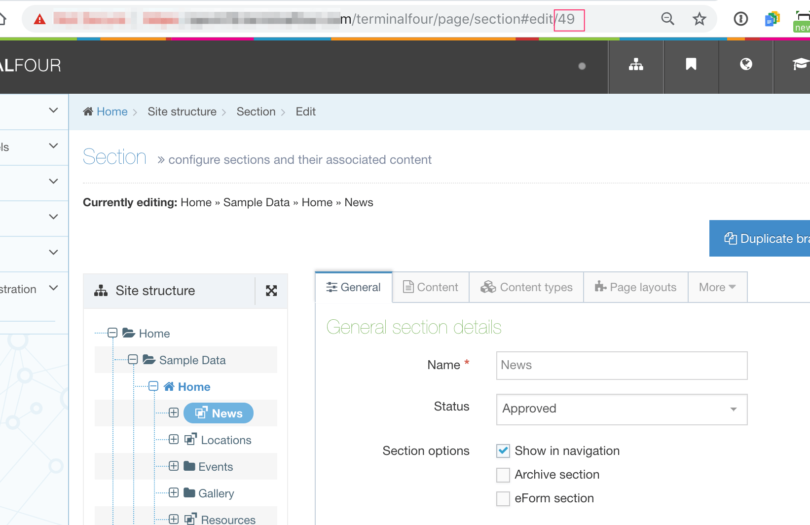Expand site structure panel with arrows icon
Image resolution: width=810 pixels, height=525 pixels.
pyautogui.click(x=271, y=291)
